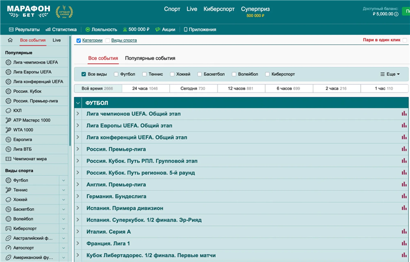Switch to Популярные события tab
This screenshot has width=410, height=262.
tap(150, 58)
